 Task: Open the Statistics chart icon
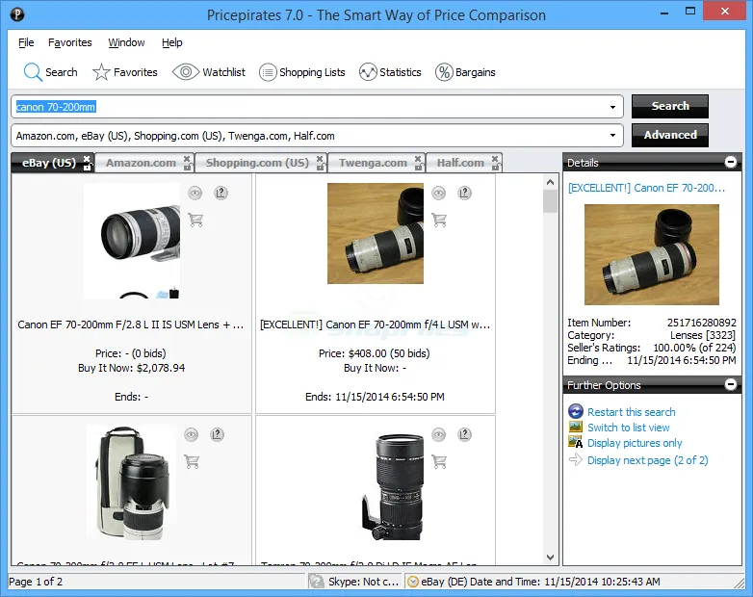(x=368, y=72)
